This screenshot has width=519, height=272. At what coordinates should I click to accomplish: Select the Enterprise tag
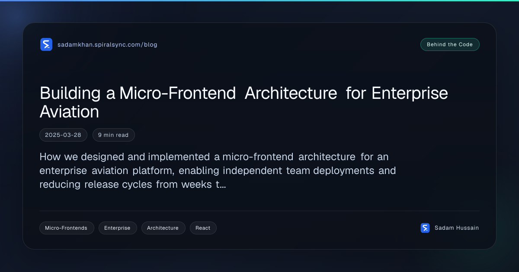click(117, 228)
